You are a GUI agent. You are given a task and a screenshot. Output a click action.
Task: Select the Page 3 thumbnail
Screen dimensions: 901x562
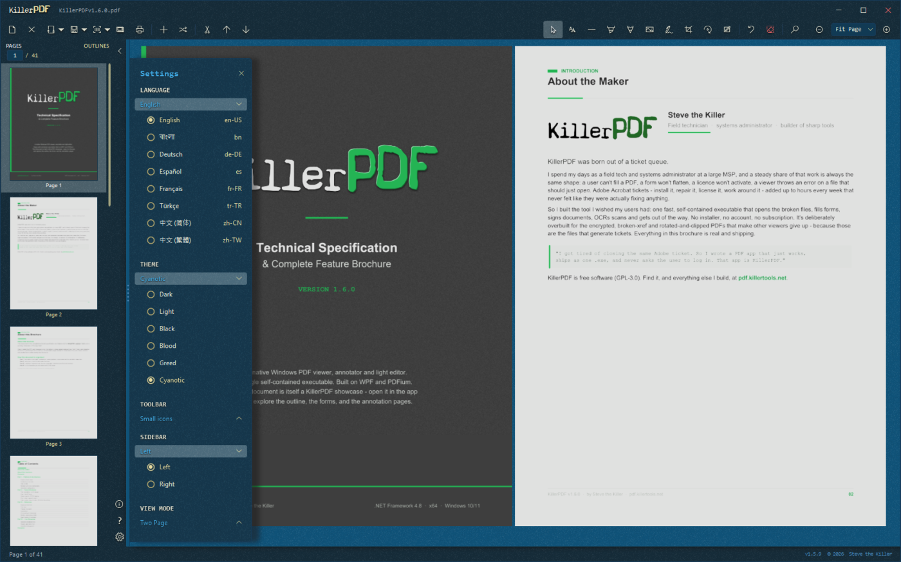(x=54, y=383)
